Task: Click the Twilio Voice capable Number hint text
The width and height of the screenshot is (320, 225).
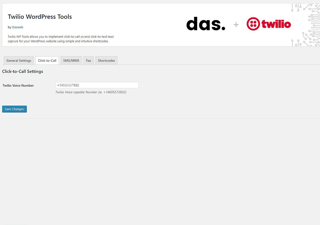Action: pyautogui.click(x=91, y=92)
